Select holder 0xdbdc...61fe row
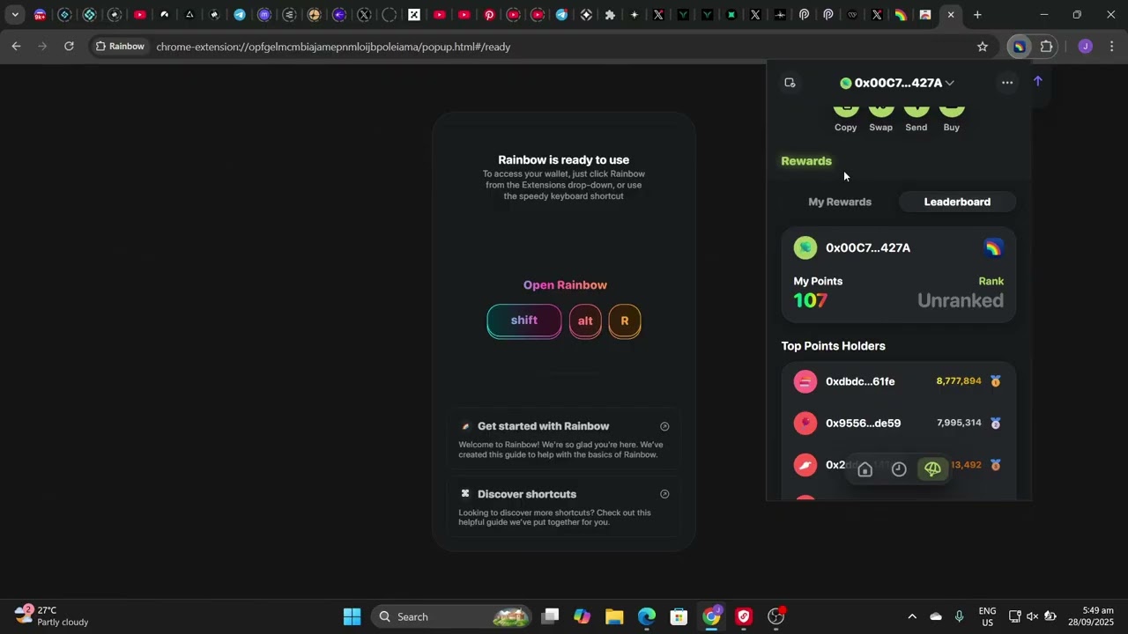Viewport: 1128px width, 634px height. pos(899,381)
